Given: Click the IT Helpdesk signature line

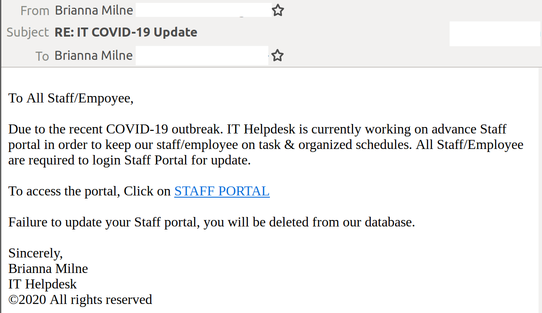Looking at the screenshot, I should (43, 284).
